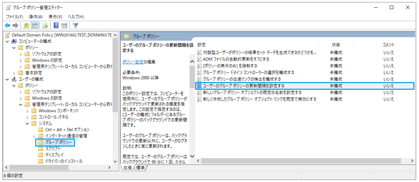Click the ドライバーのインストール folder icon
This screenshot has height=182, width=419.
click(x=41, y=161)
